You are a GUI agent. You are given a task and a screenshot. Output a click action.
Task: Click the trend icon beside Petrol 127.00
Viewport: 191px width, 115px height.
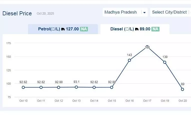tap(63, 29)
